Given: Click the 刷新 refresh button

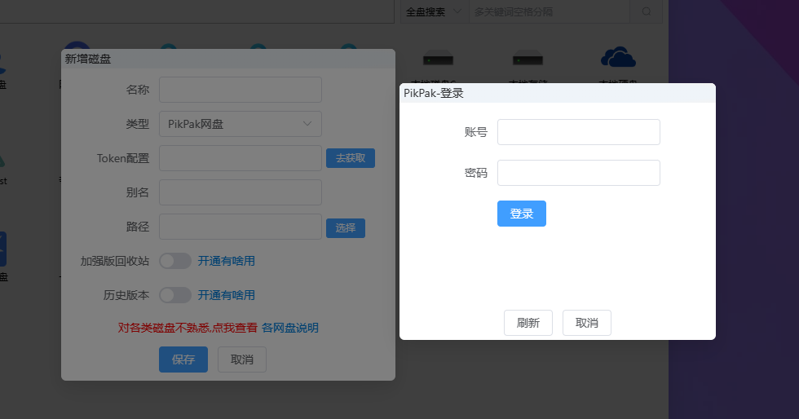Looking at the screenshot, I should (x=528, y=323).
